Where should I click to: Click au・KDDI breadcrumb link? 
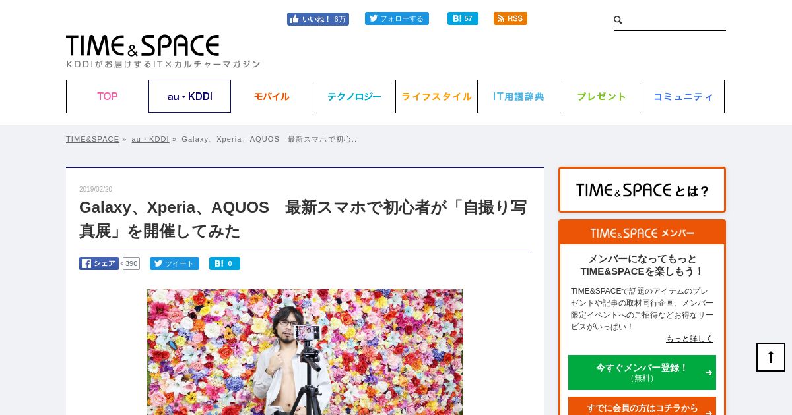(x=150, y=139)
